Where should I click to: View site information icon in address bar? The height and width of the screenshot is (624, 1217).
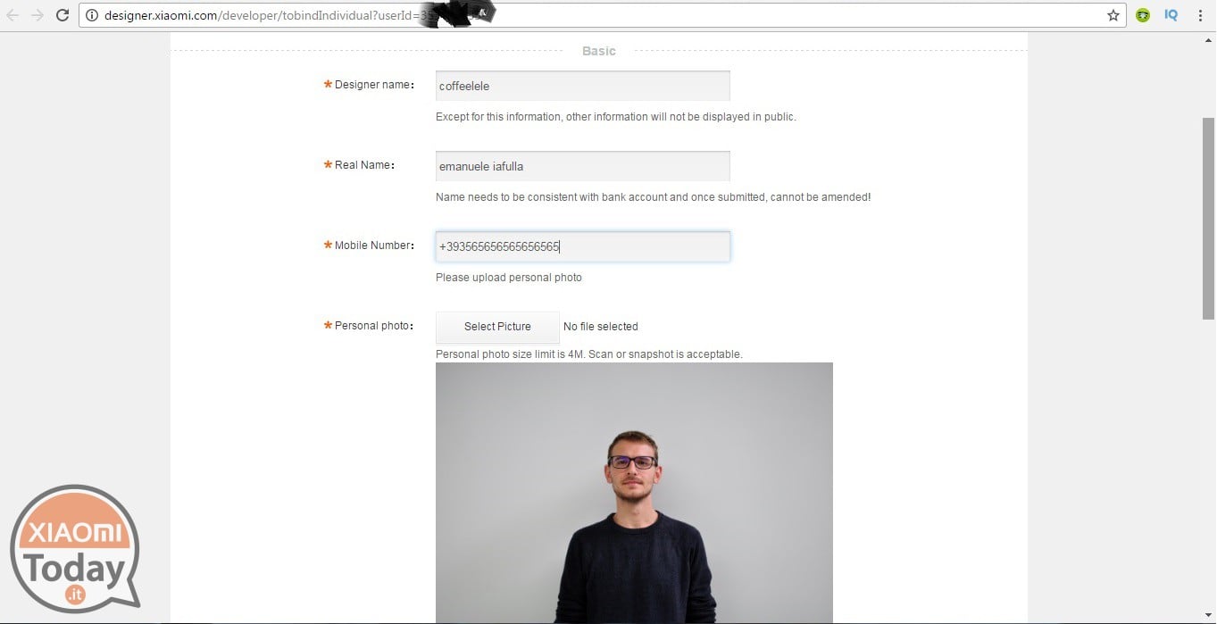[x=92, y=15]
